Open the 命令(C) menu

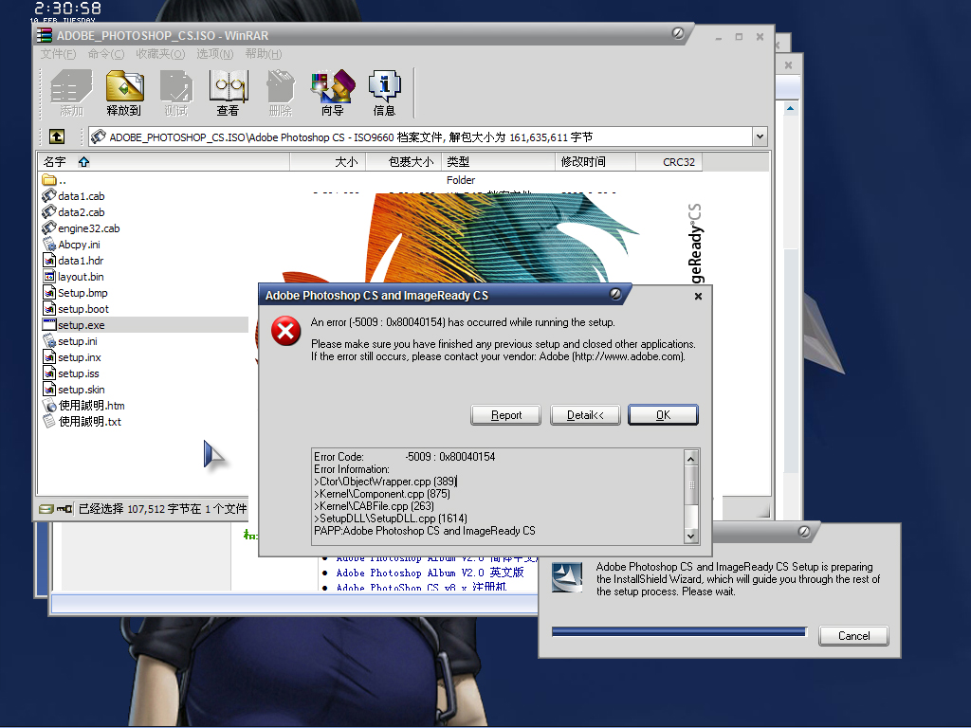tap(106, 54)
